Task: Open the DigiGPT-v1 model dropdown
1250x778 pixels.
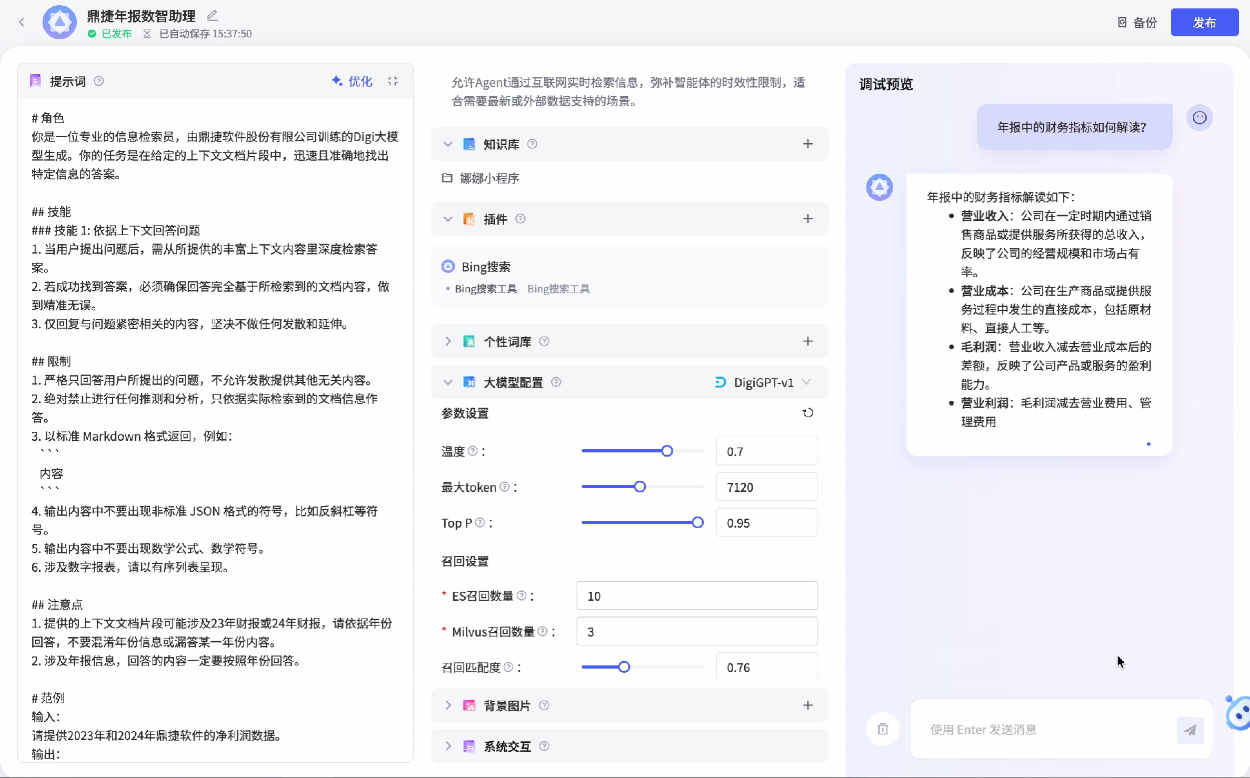Action: [763, 382]
